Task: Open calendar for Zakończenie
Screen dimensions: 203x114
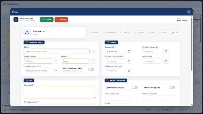Action: pyautogui.click(x=166, y=61)
